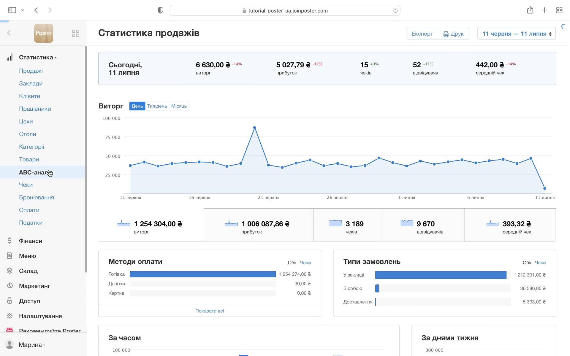
Task: Switch revenue chart to Місяць view
Action: coord(179,106)
